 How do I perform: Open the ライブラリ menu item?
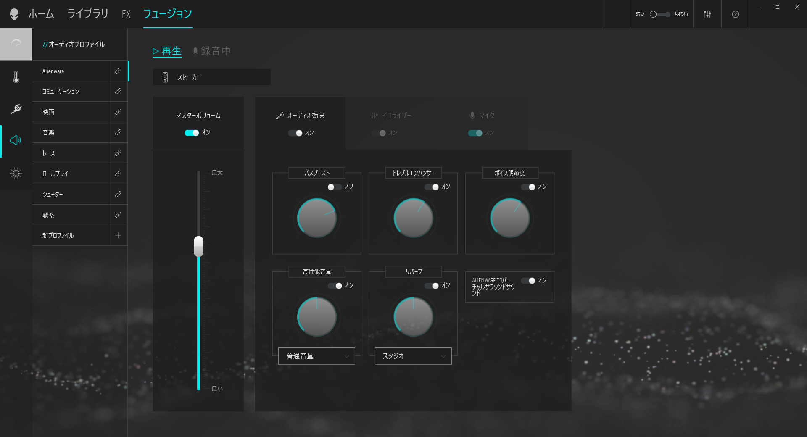tap(87, 13)
